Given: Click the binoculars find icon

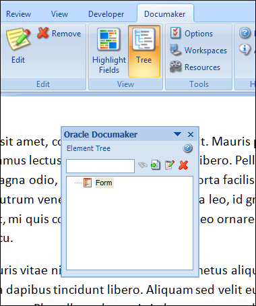Looking at the screenshot, I should [143, 165].
